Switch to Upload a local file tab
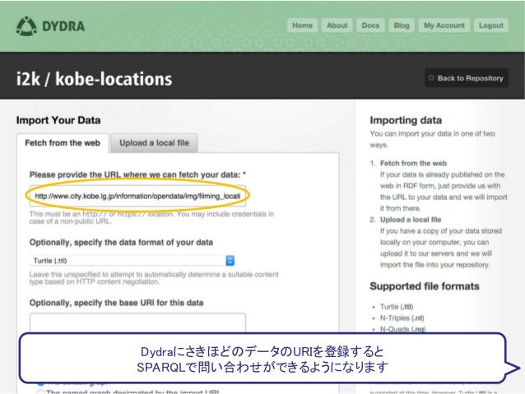Viewport: 525px width, 394px height. (x=155, y=143)
